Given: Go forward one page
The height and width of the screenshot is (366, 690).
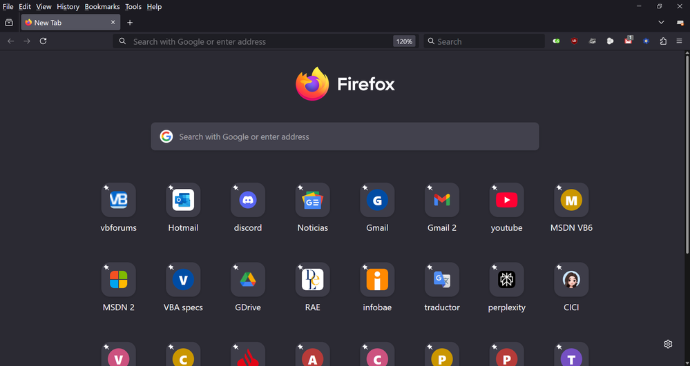Looking at the screenshot, I should coord(27,41).
